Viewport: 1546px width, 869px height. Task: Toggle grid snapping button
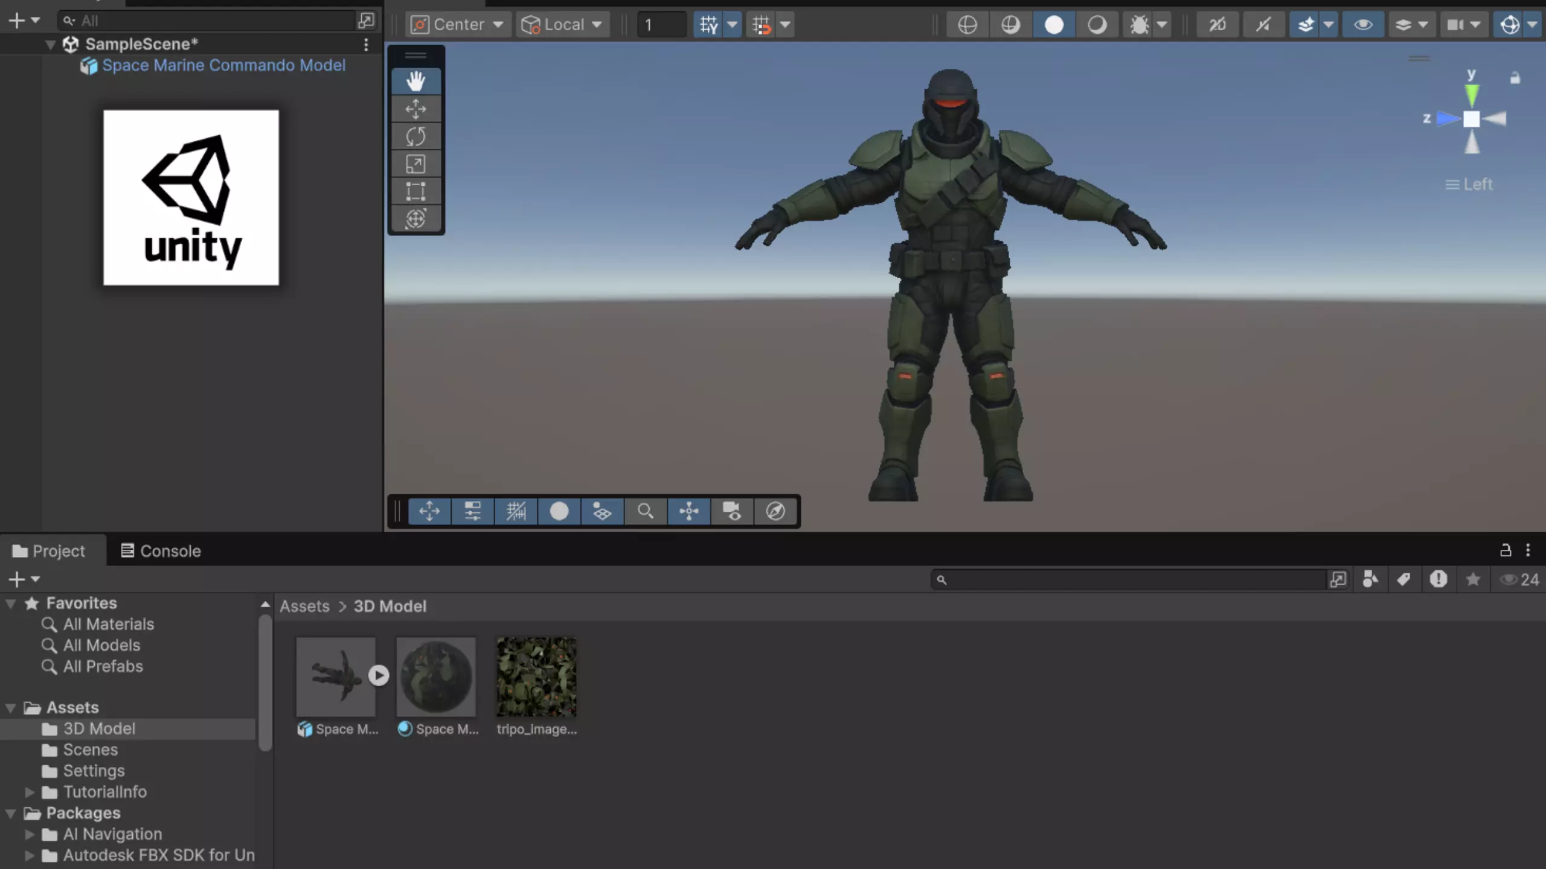point(761,25)
